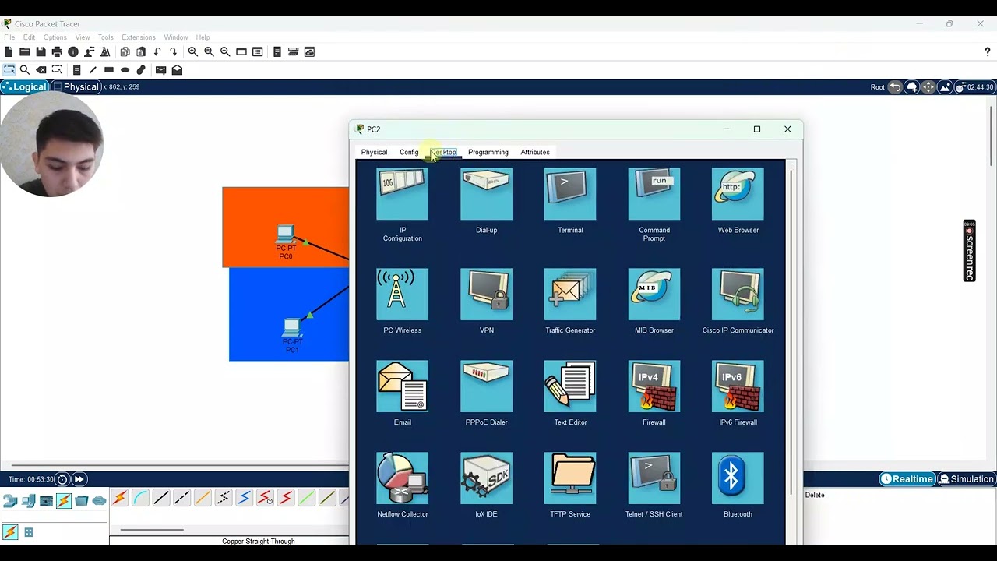Viewport: 997px width, 561px height.
Task: Select the Delete tool in toolbar
Action: pos(41,70)
